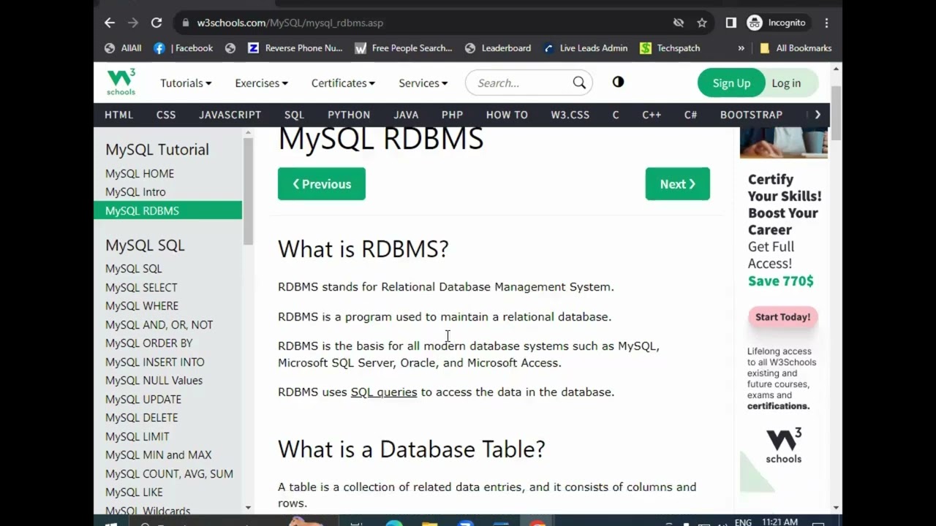Click the Sign Up button
The height and width of the screenshot is (526, 936).
731,83
